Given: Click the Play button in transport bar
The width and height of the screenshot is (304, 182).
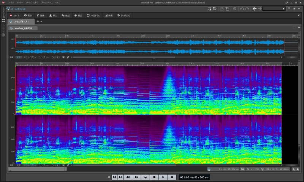Looking at the screenshot, I should (x=163, y=177).
